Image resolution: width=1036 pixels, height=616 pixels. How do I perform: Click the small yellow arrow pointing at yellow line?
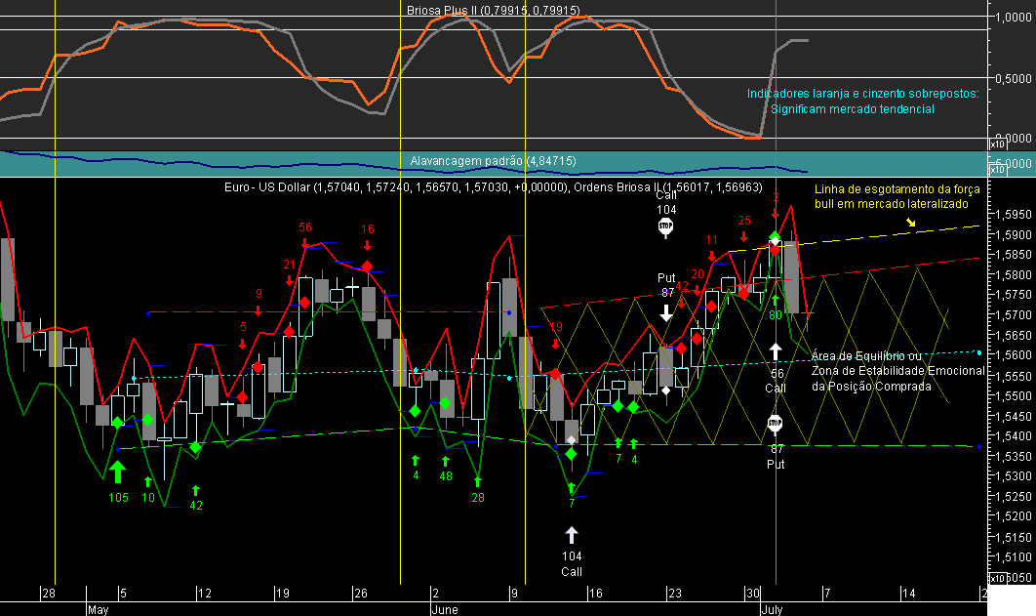point(911,222)
